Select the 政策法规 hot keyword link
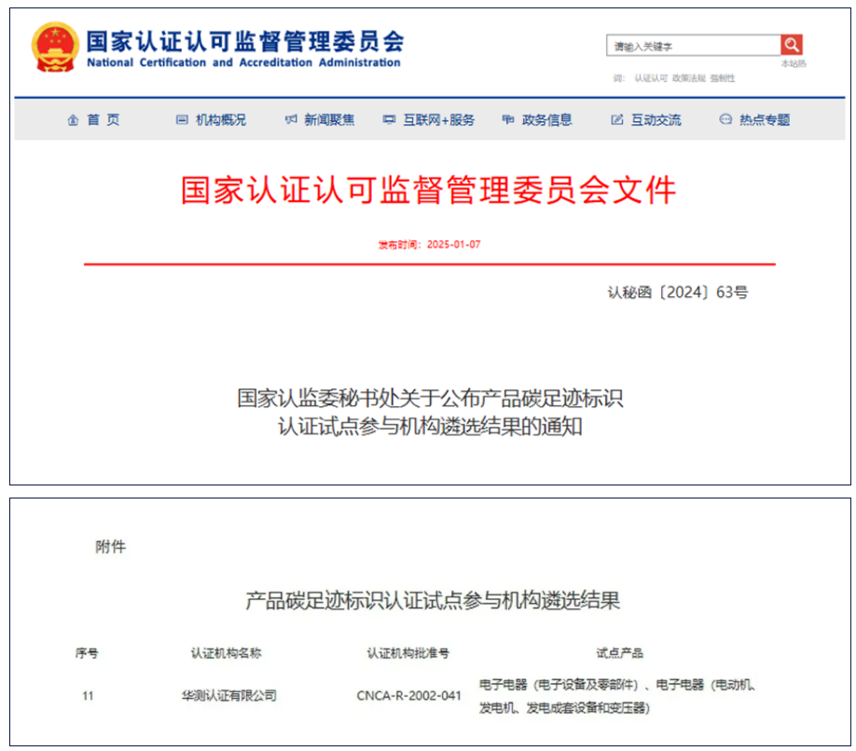This screenshot has width=856, height=751. [688, 78]
